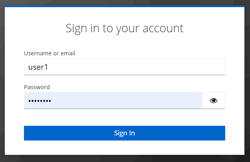Click the blank area after the password dots
250x162 pixels.
(128, 101)
